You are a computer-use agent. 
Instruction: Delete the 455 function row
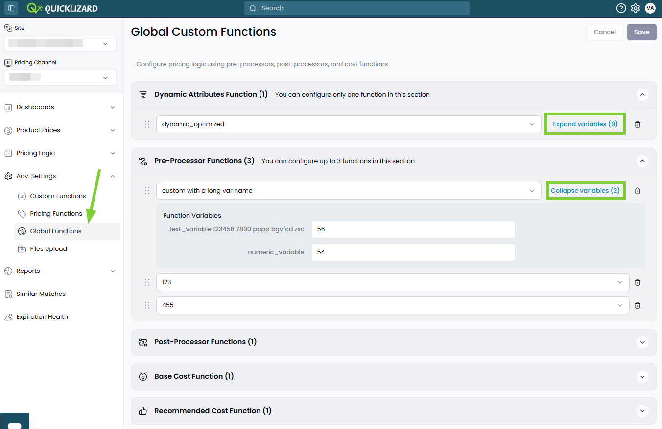[638, 305]
